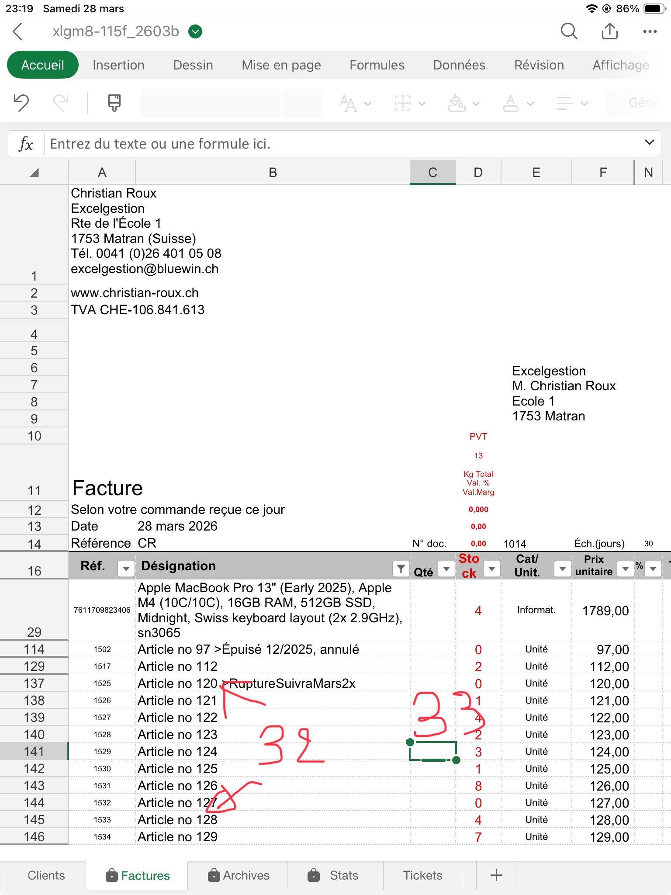Open the Insertion ribbon tab
Image resolution: width=671 pixels, height=895 pixels.
[118, 65]
